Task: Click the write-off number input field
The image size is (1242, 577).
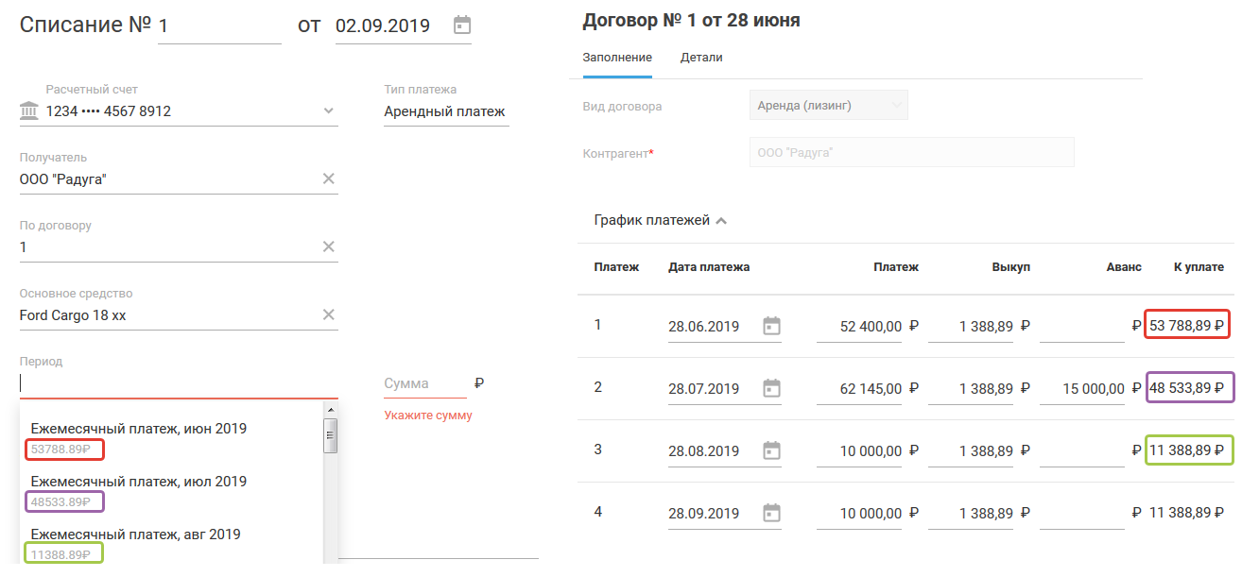Action: click(x=219, y=26)
